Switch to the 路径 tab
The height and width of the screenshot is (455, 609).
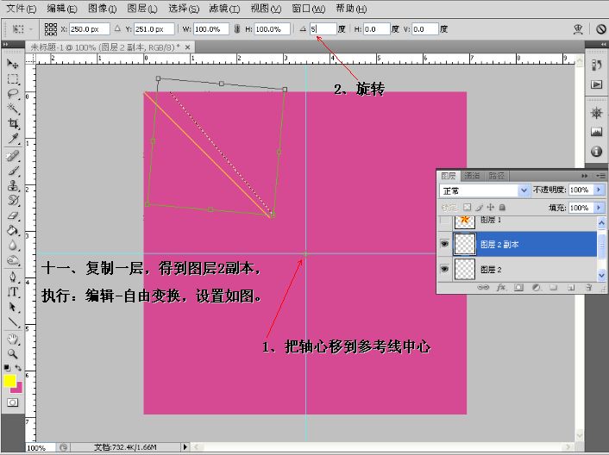(x=496, y=176)
